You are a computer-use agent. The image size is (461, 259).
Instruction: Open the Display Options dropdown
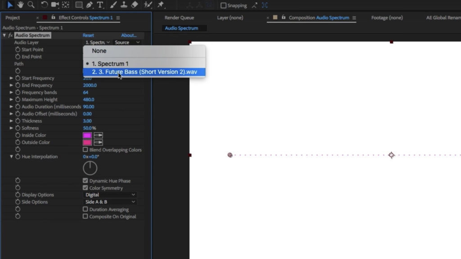click(x=110, y=195)
